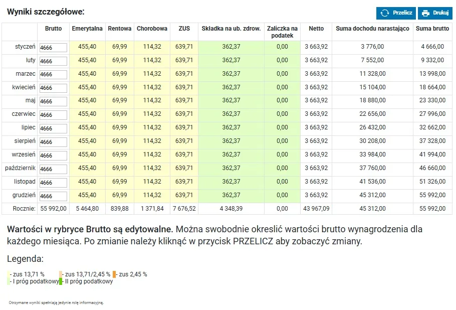The width and height of the screenshot is (456, 310).
Task: Click the yellow zus 13,71 % legend swatch
Action: (x=9, y=274)
